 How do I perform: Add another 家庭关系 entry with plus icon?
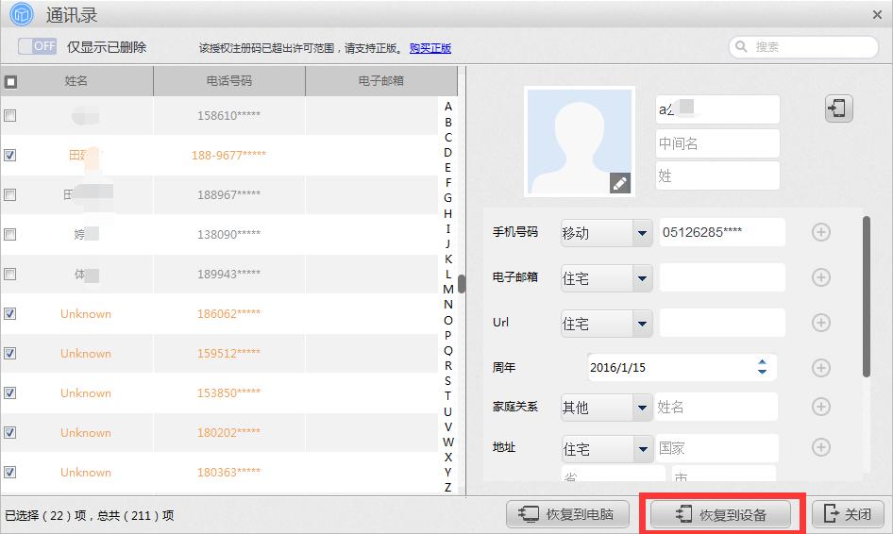(x=820, y=407)
